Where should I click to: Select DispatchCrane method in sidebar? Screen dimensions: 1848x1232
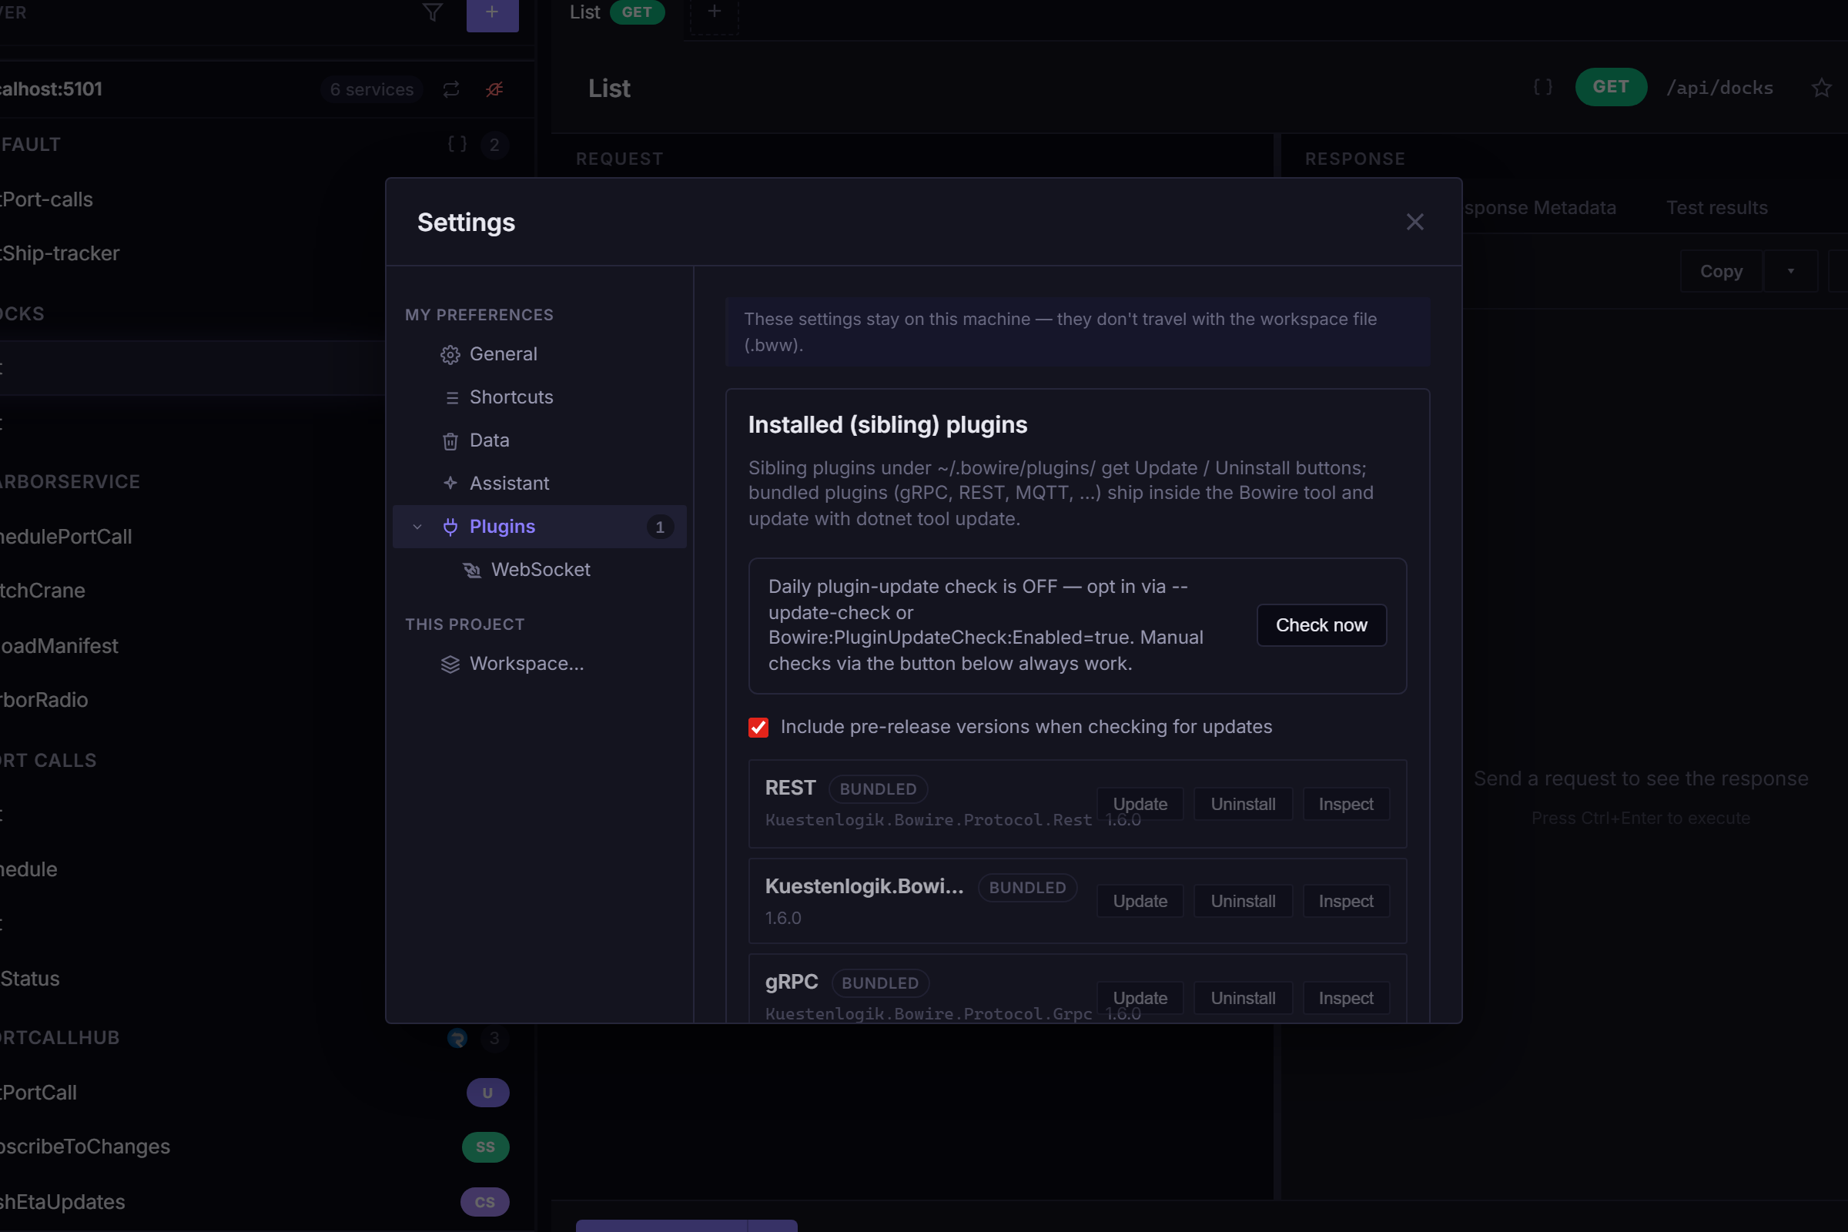click(267, 591)
